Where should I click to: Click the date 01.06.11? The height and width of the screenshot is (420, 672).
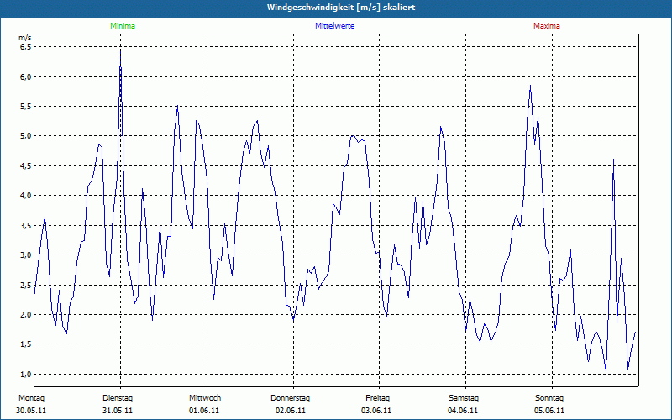(x=204, y=411)
